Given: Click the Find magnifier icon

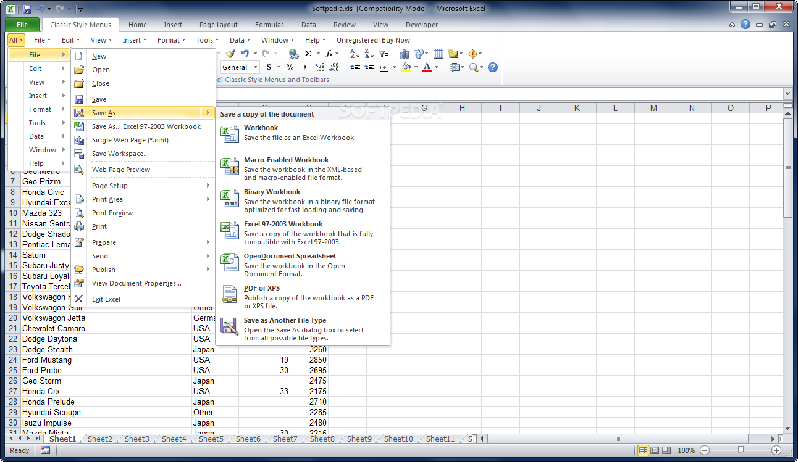Looking at the screenshot, I should click(x=473, y=67).
